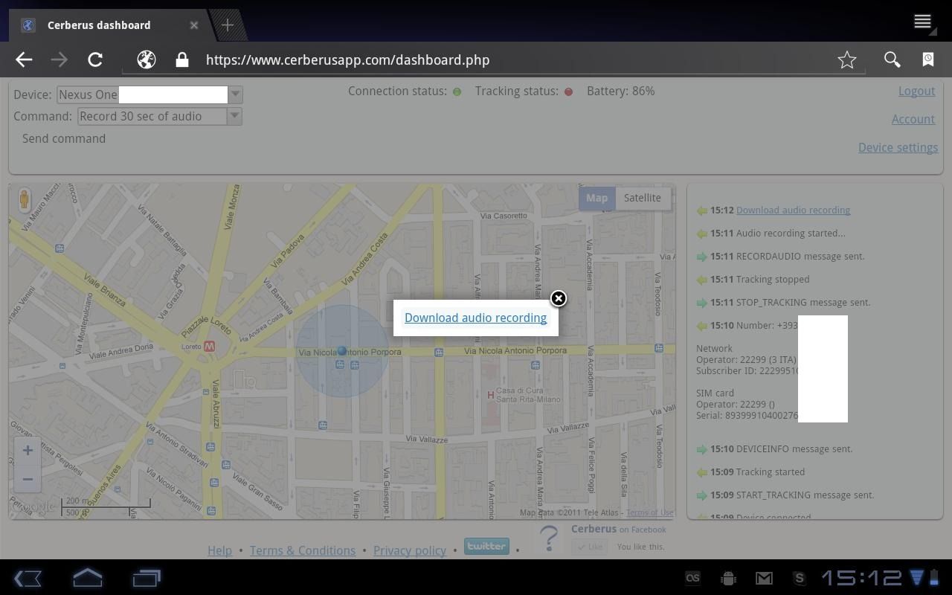Pick up the Street View pegman

pyautogui.click(x=24, y=199)
